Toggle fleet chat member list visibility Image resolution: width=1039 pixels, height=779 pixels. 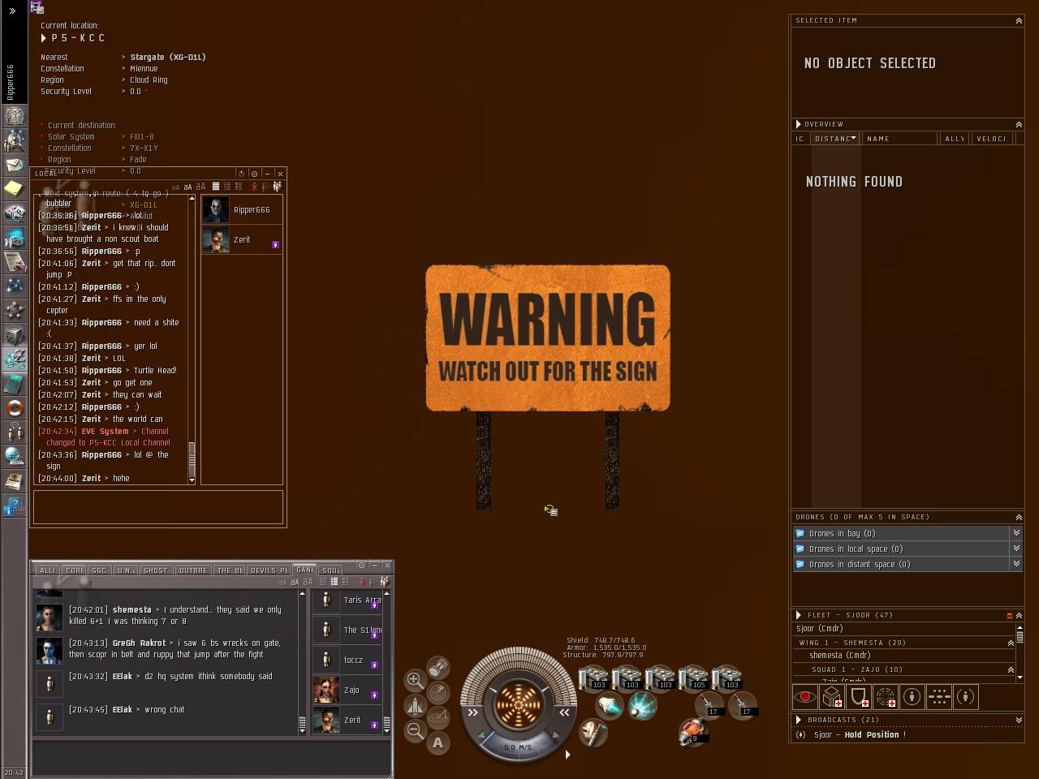[386, 582]
